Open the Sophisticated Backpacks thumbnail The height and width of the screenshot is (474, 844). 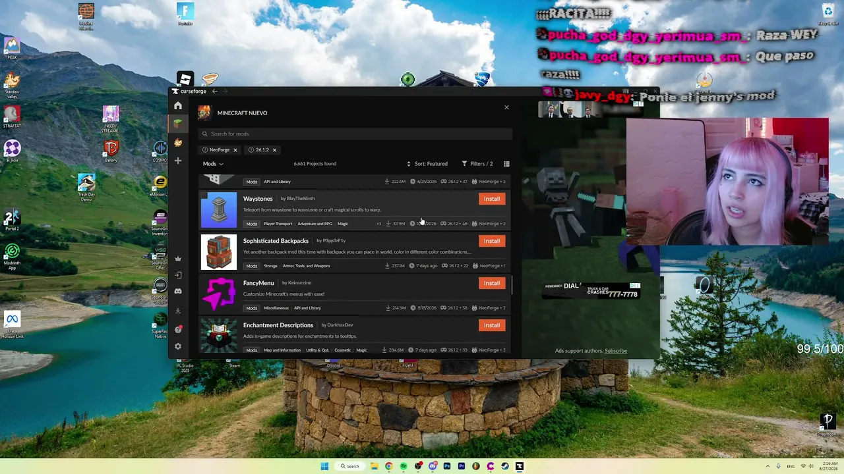point(219,252)
